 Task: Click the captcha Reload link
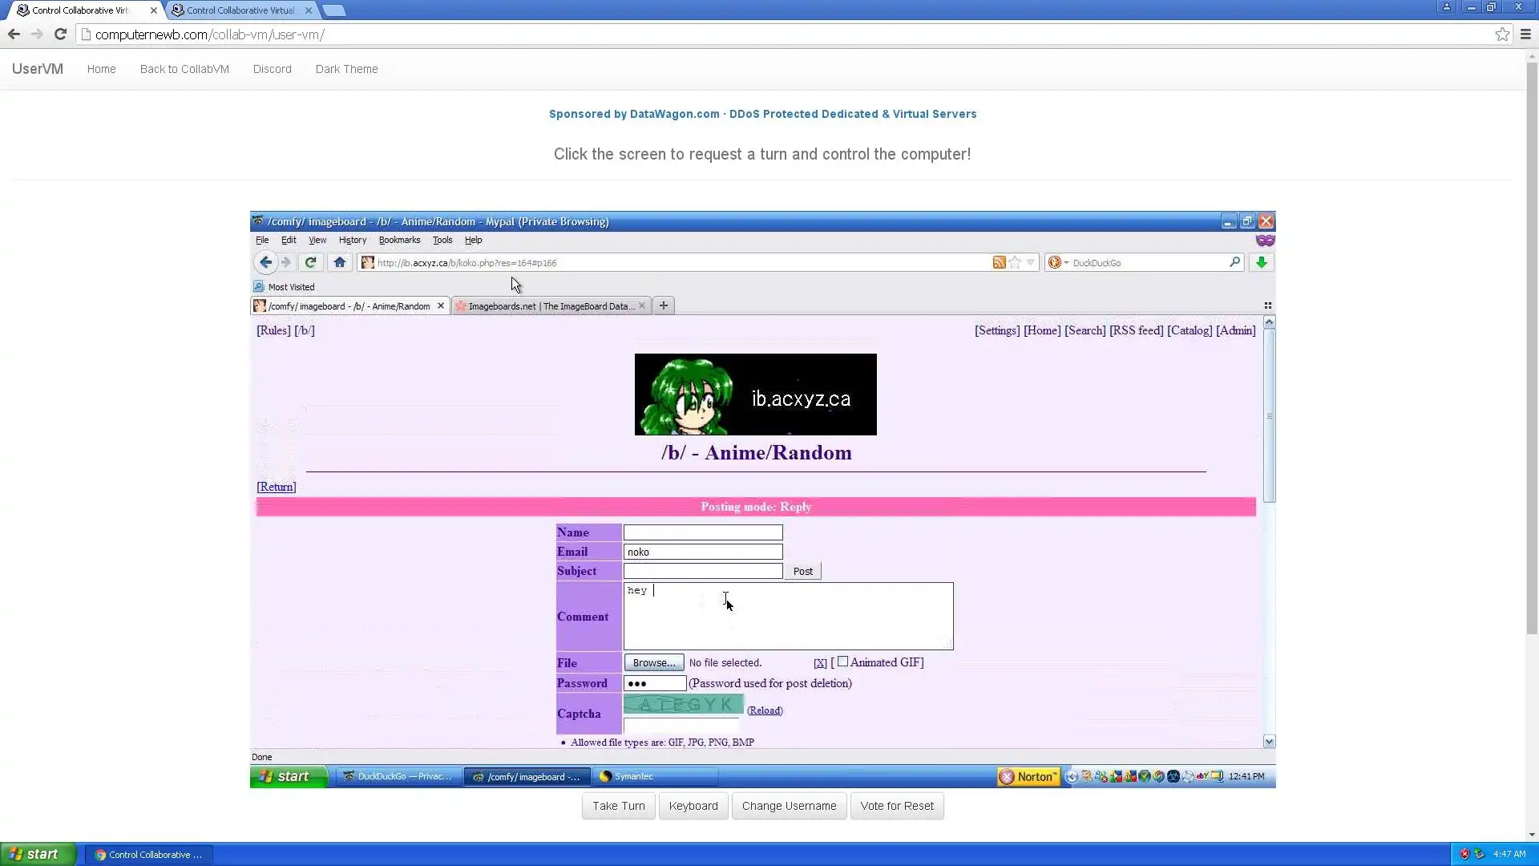pos(765,710)
